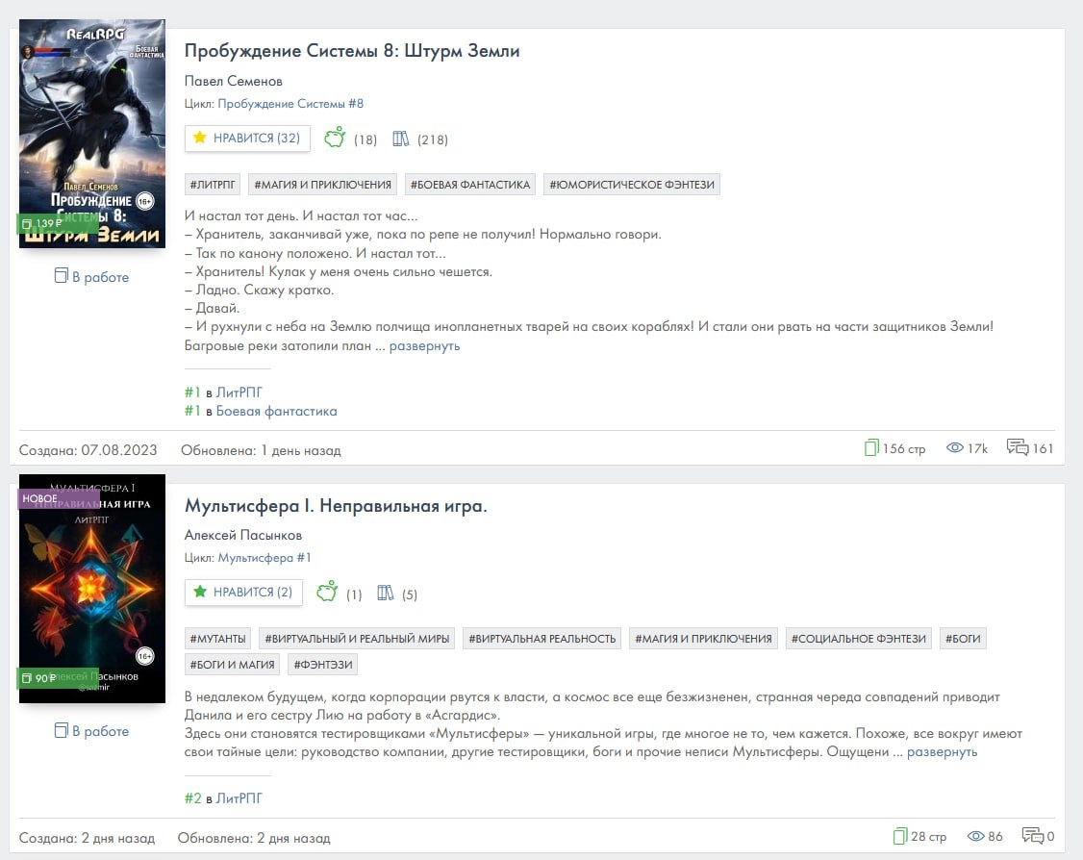This screenshot has height=860, width=1083.
Task: Select tag #МАГИЯ И ПРИКЛЮЧЕНИЯ on first book
Action: tap(322, 185)
